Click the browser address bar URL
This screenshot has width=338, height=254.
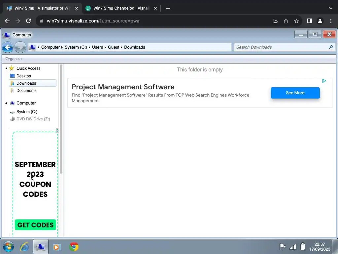coord(93,21)
